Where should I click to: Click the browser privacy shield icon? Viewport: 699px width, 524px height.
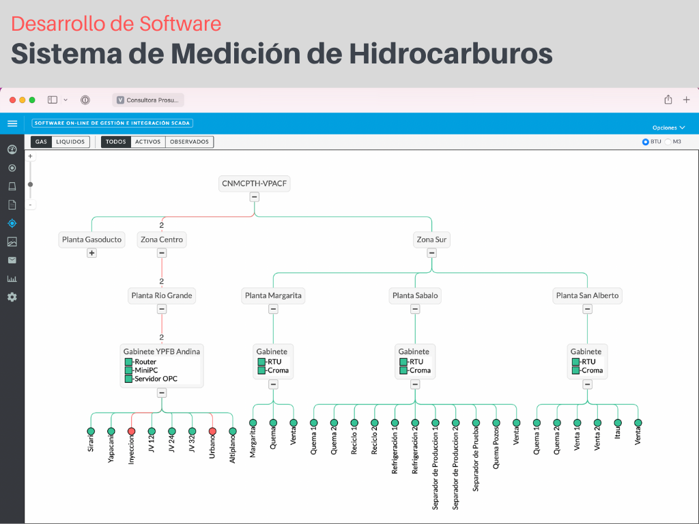point(85,100)
